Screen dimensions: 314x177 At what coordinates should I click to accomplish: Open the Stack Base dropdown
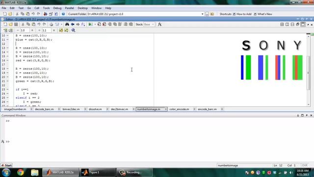click(149, 24)
